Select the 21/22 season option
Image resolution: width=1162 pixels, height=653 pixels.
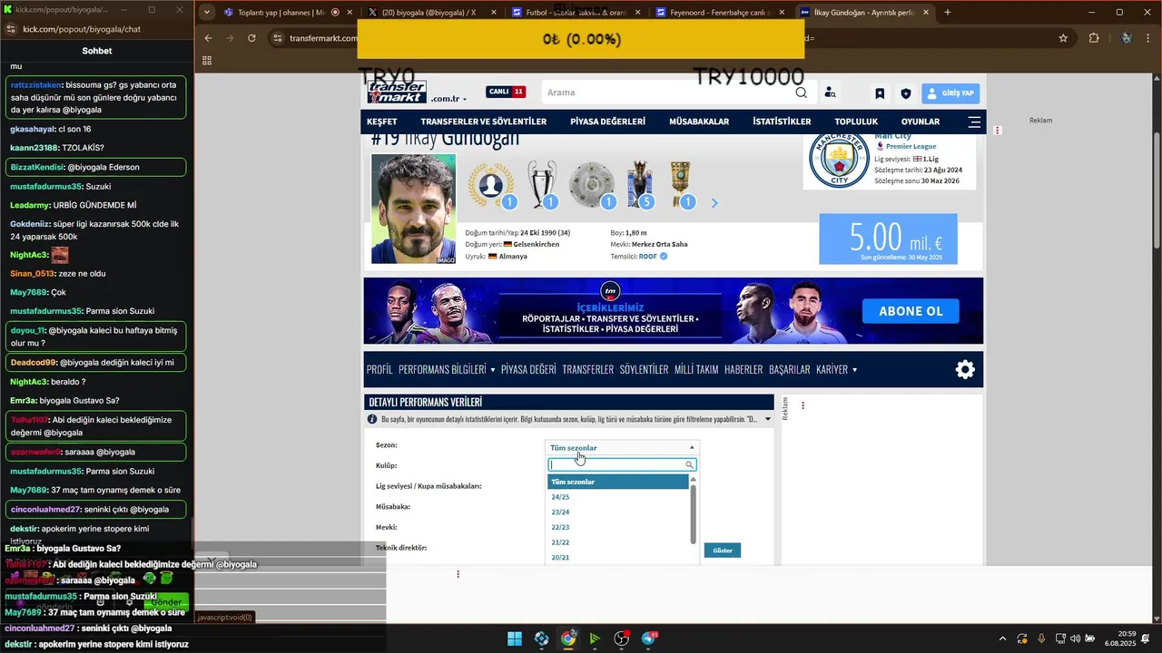[x=618, y=542]
